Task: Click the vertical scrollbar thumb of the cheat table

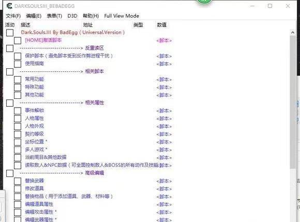Action: pyautogui.click(x=293, y=102)
